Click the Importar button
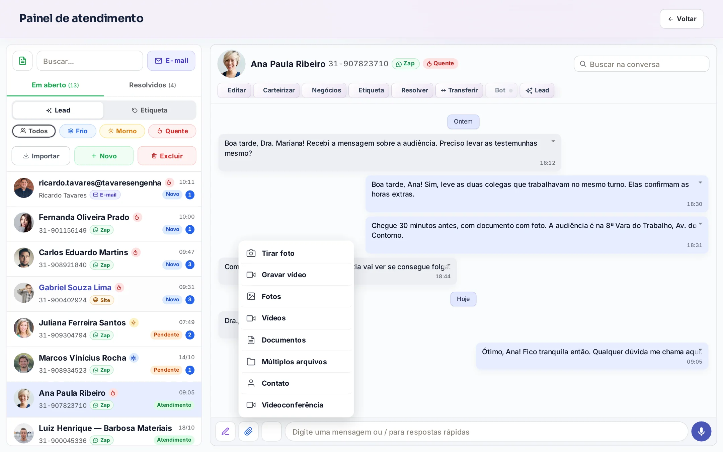This screenshot has width=723, height=452. (x=41, y=156)
